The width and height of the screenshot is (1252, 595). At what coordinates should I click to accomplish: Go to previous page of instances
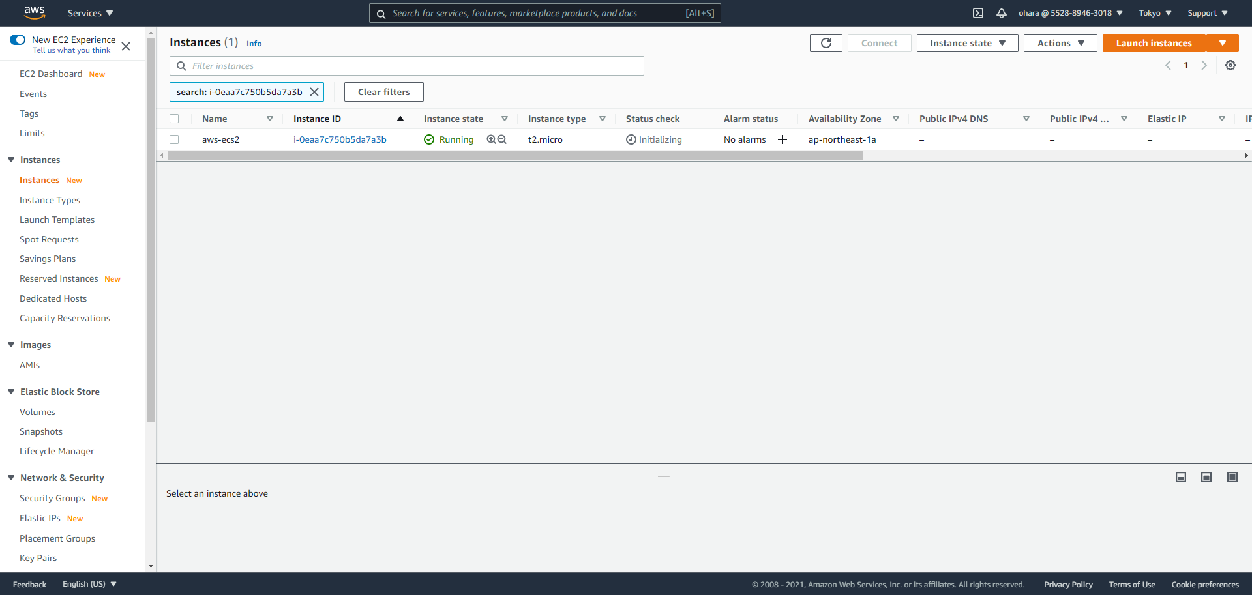(1168, 65)
